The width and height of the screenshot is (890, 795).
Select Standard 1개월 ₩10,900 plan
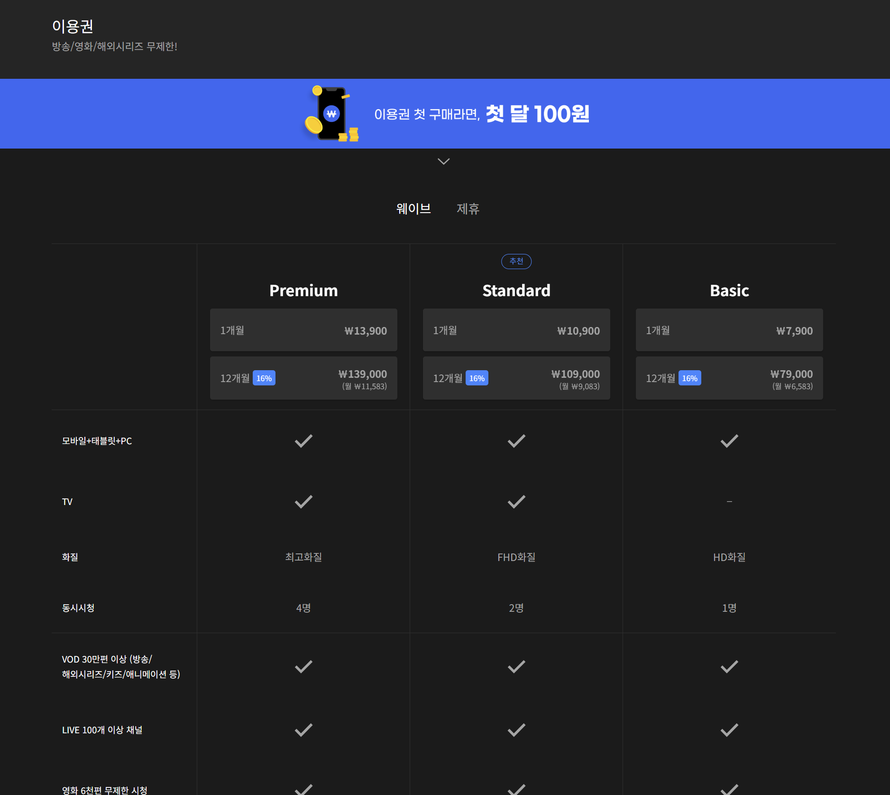pyautogui.click(x=516, y=330)
